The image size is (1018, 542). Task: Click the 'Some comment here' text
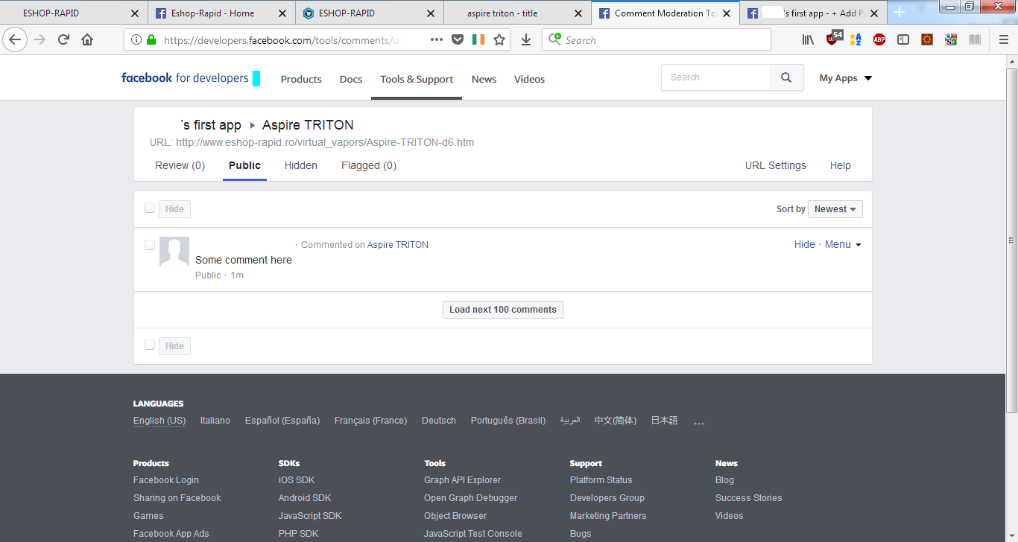pyautogui.click(x=244, y=260)
